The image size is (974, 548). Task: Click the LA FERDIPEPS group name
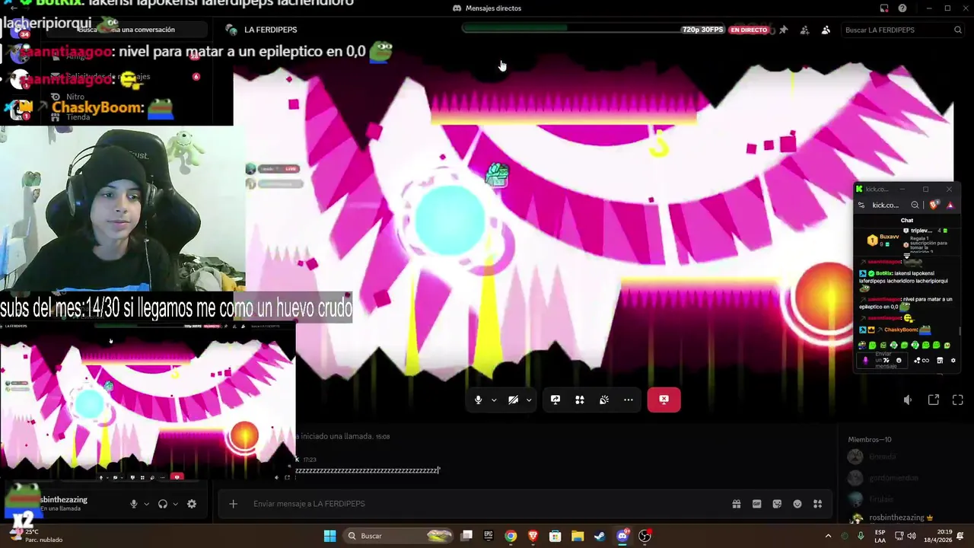271,30
